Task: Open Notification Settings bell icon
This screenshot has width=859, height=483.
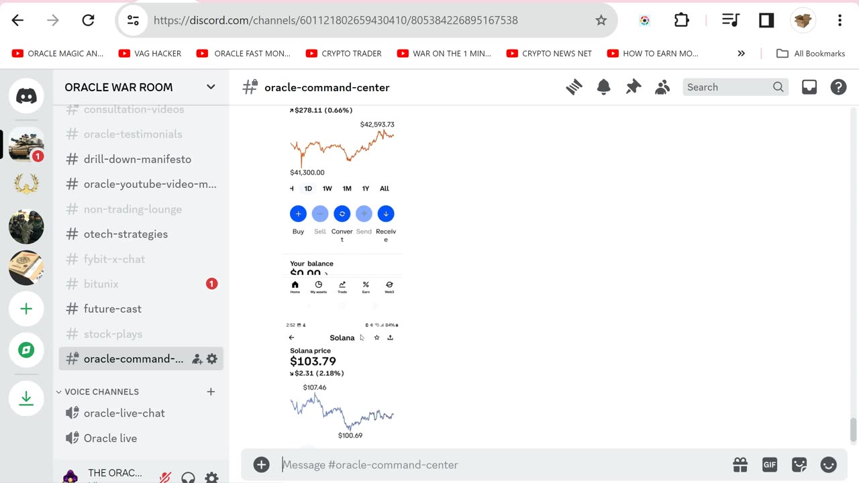Action: 603,87
